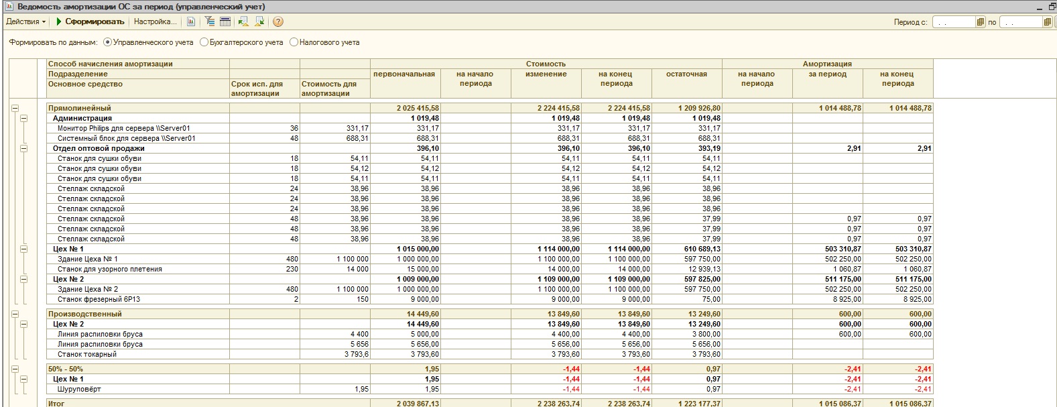
Task: Click the 'Период с' start date field
Action: click(952, 22)
